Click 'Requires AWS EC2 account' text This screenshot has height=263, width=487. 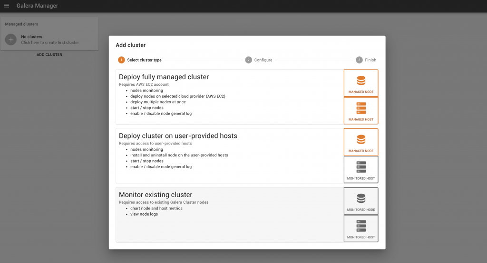click(144, 84)
